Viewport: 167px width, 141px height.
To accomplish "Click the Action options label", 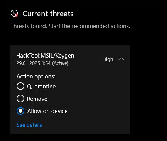I will 36,76.
